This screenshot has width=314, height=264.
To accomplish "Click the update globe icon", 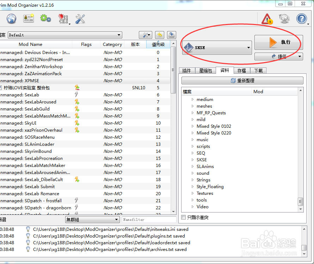I will pos(284,19).
